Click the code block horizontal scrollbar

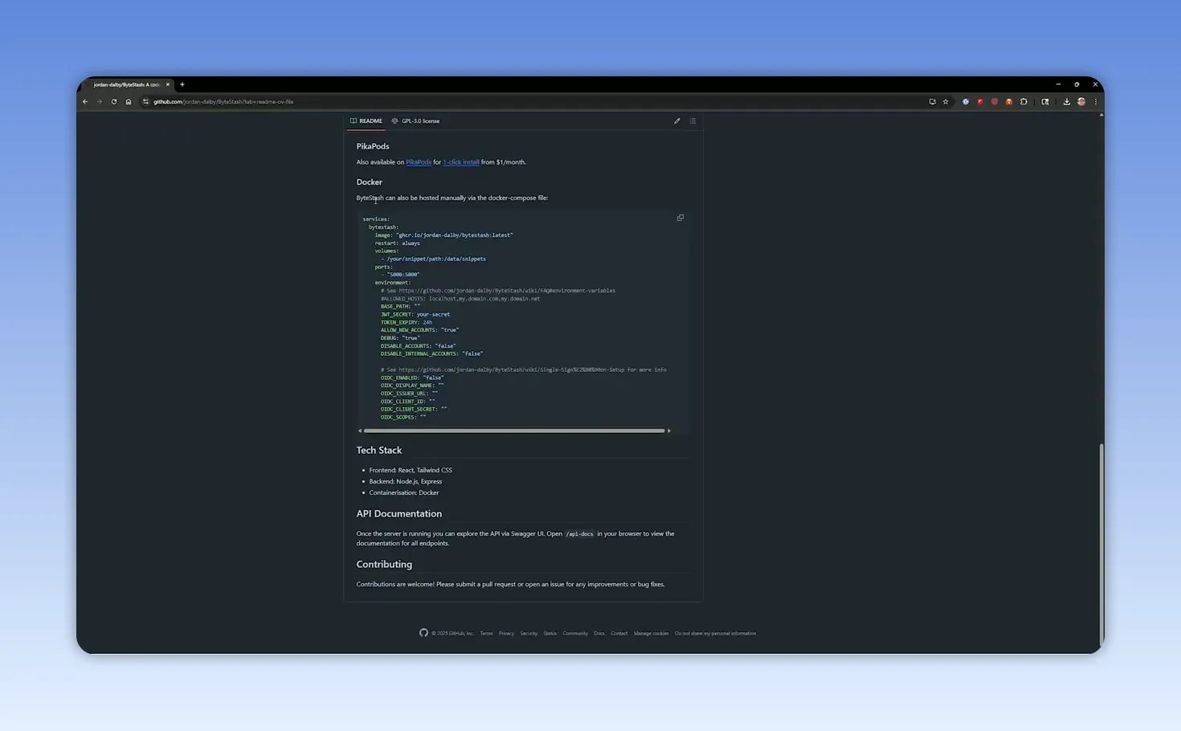(x=514, y=431)
